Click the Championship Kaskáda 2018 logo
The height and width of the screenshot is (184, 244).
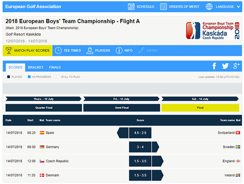click(213, 30)
